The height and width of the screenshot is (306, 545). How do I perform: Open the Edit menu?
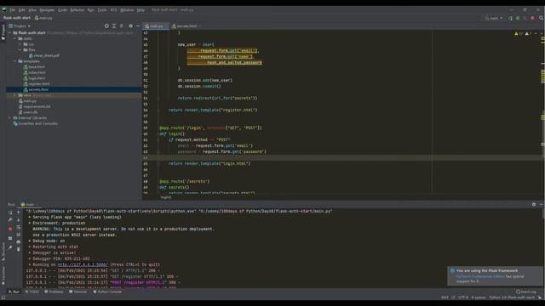[x=22, y=10]
